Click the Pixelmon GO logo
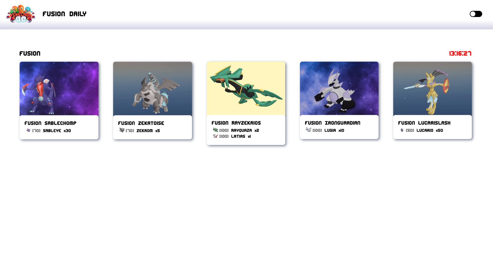The image size is (493, 256). point(21,14)
